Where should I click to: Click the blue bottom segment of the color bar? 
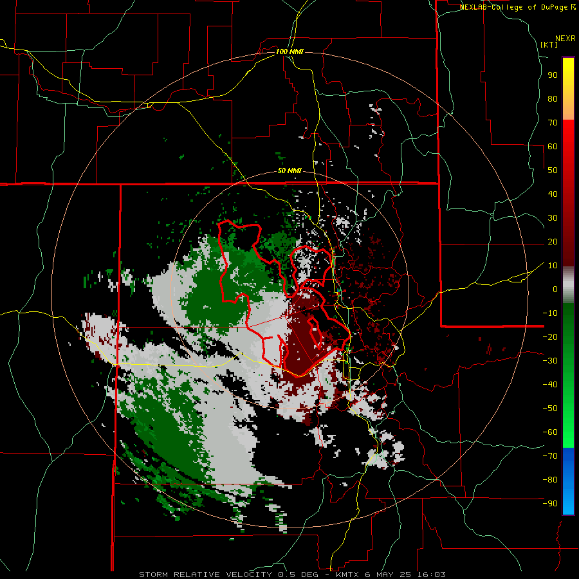click(568, 481)
